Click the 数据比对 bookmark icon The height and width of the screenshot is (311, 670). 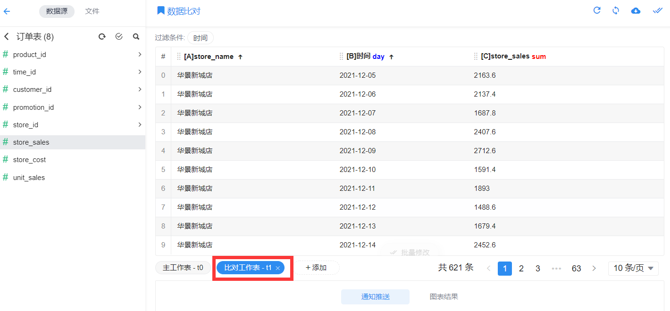pyautogui.click(x=161, y=10)
